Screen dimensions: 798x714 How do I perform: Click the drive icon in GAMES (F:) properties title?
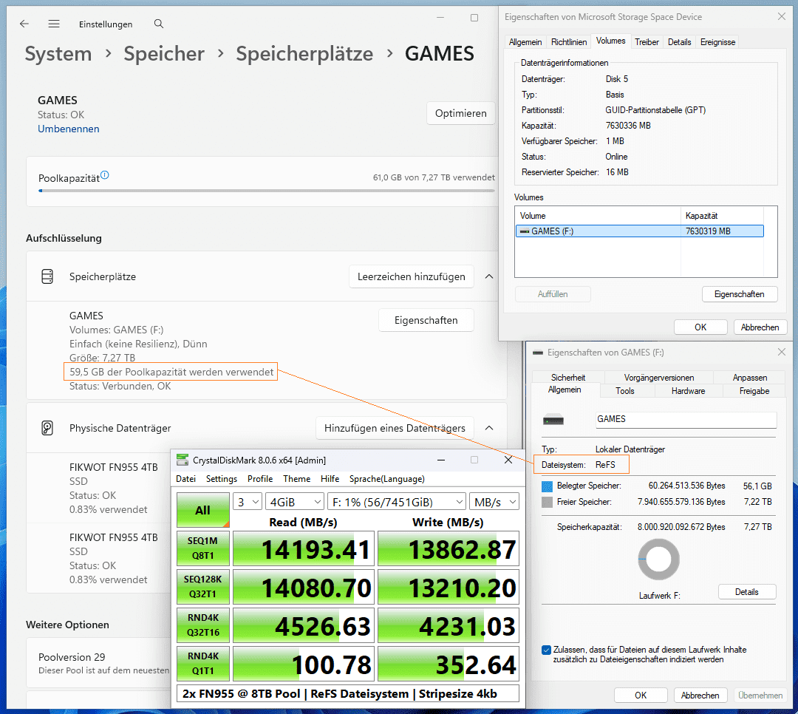(x=537, y=353)
